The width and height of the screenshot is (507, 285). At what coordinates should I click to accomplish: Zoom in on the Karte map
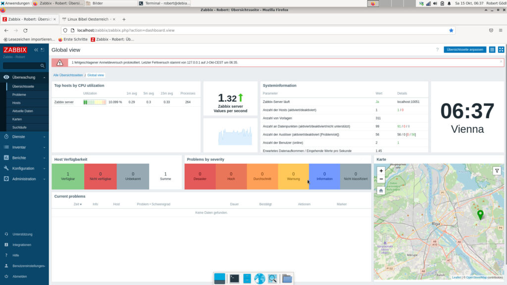point(381,171)
